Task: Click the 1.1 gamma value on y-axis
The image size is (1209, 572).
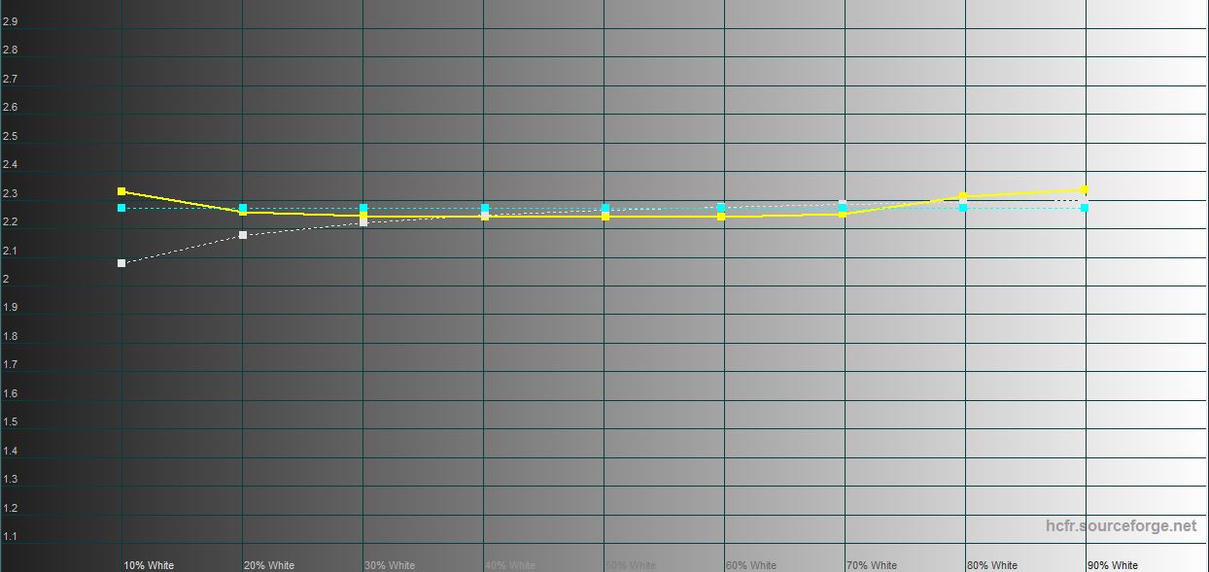Action: click(11, 536)
